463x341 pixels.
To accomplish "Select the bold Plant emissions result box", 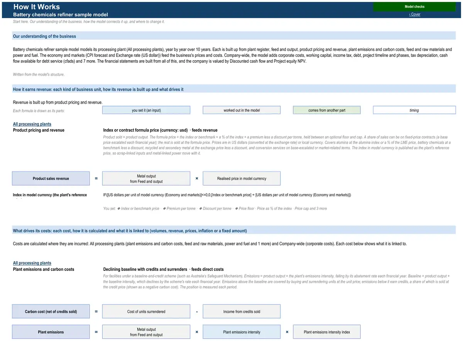I will pos(51,332).
